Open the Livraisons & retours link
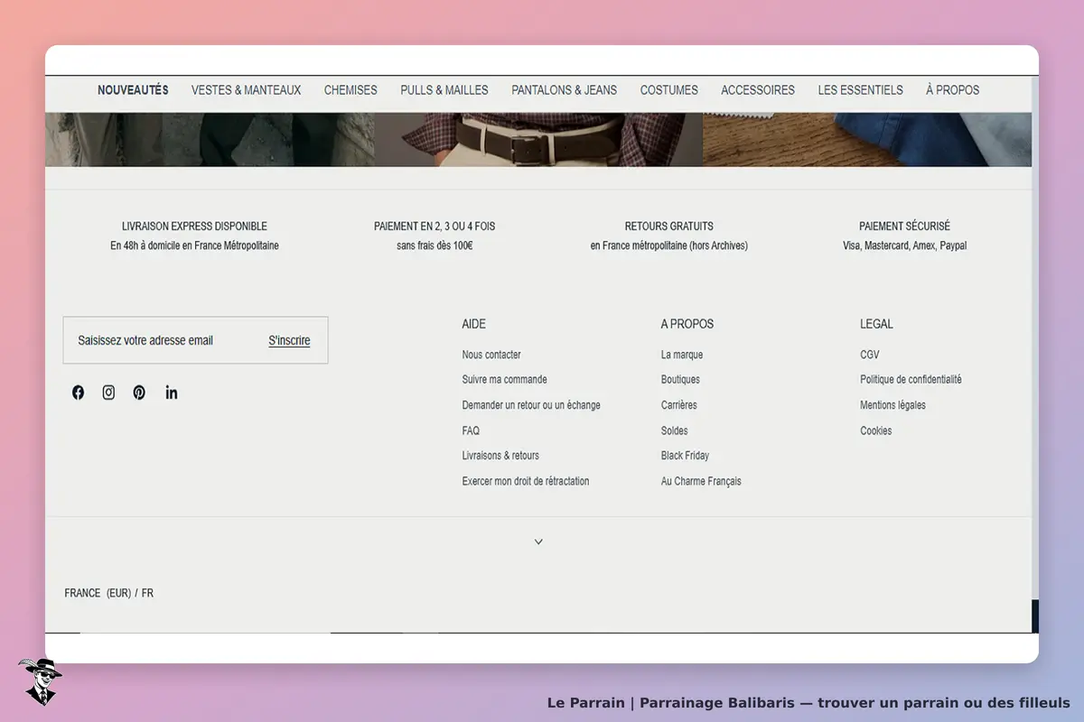 click(500, 456)
